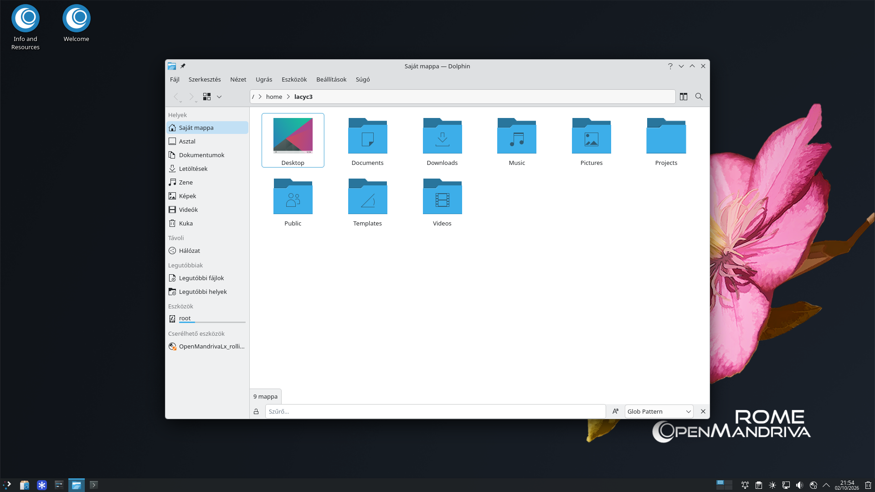The height and width of the screenshot is (492, 875).
Task: Open the Documents folder icon
Action: click(367, 136)
